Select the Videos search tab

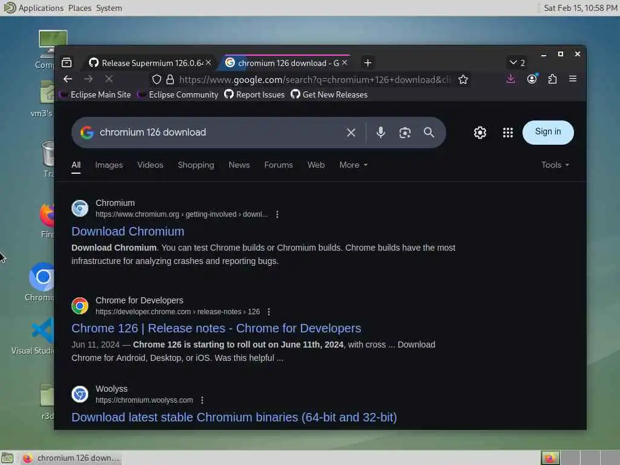click(150, 165)
